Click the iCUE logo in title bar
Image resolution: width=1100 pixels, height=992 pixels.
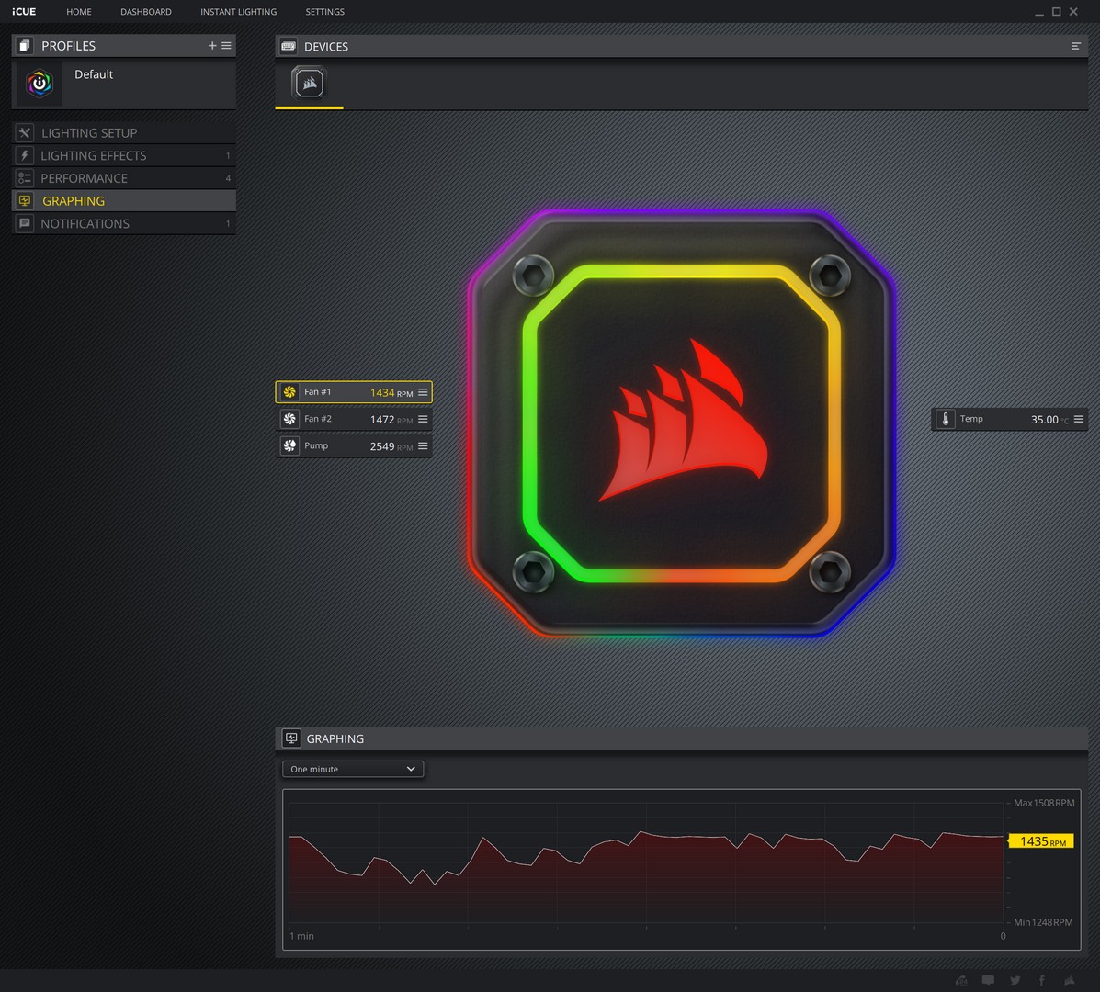pos(24,12)
